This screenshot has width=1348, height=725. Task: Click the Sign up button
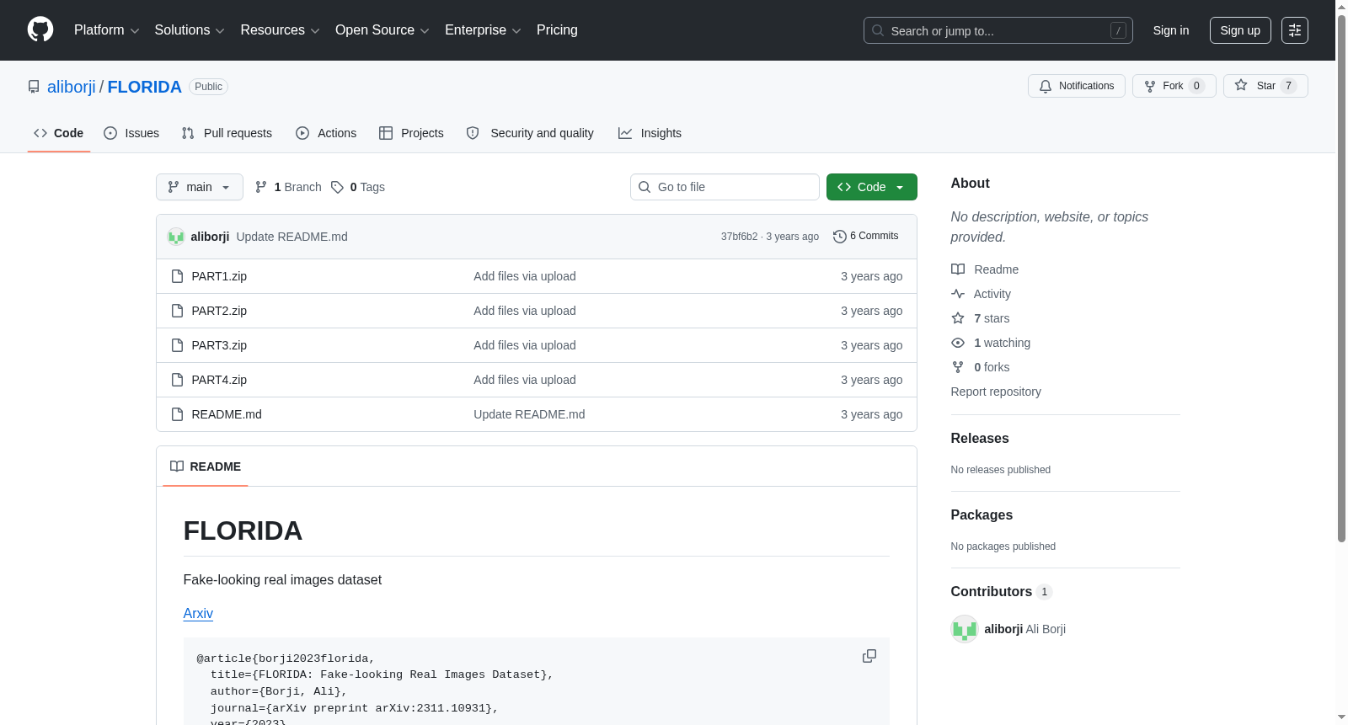pyautogui.click(x=1240, y=30)
